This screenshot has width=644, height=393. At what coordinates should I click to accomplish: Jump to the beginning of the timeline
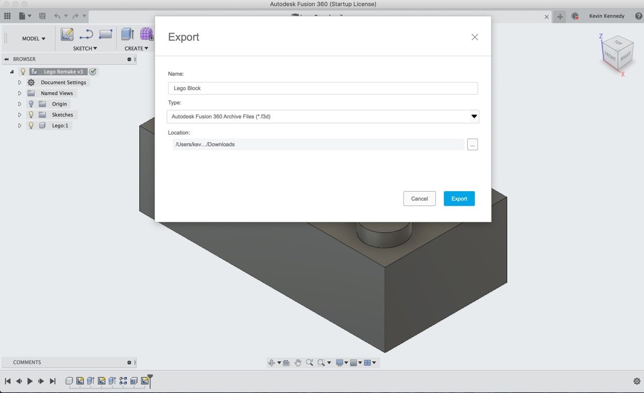click(x=8, y=381)
